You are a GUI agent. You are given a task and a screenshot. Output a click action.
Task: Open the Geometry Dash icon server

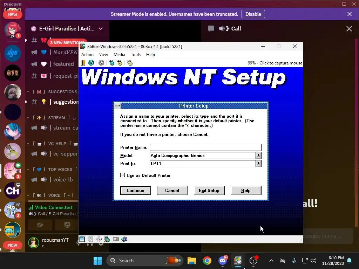point(13,230)
